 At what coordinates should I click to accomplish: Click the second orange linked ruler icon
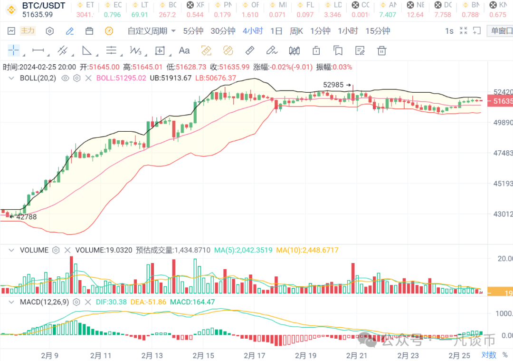point(228,50)
